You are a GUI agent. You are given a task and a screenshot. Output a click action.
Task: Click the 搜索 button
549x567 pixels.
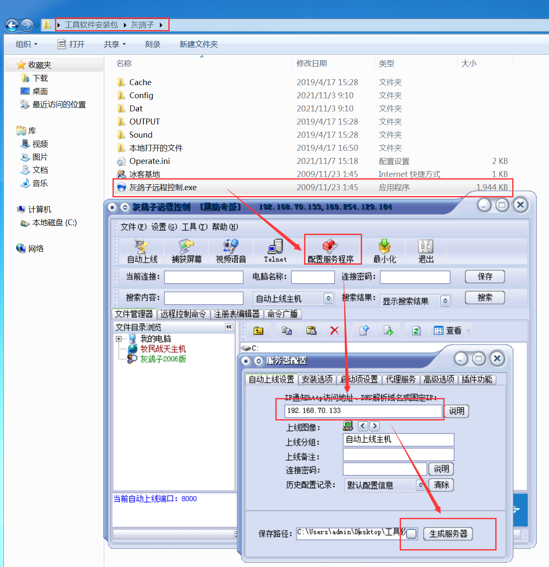(485, 298)
